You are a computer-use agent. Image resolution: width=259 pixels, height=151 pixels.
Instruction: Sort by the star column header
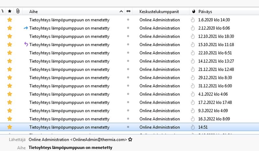tap(10, 11)
